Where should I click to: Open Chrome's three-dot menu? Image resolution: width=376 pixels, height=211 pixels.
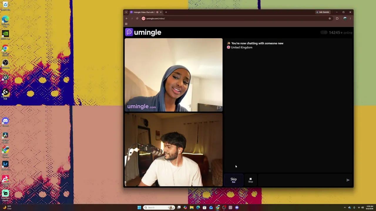[350, 18]
